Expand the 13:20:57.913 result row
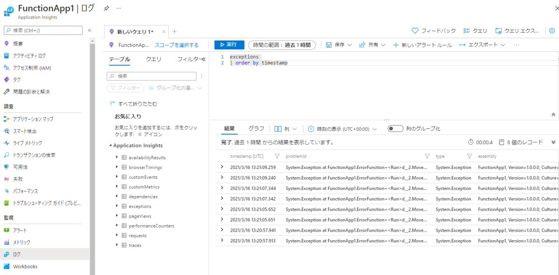The width and height of the screenshot is (559, 275). click(222, 241)
